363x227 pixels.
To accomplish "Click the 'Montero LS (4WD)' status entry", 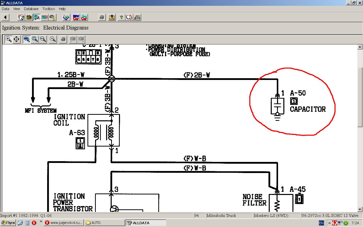I will (x=277, y=215).
